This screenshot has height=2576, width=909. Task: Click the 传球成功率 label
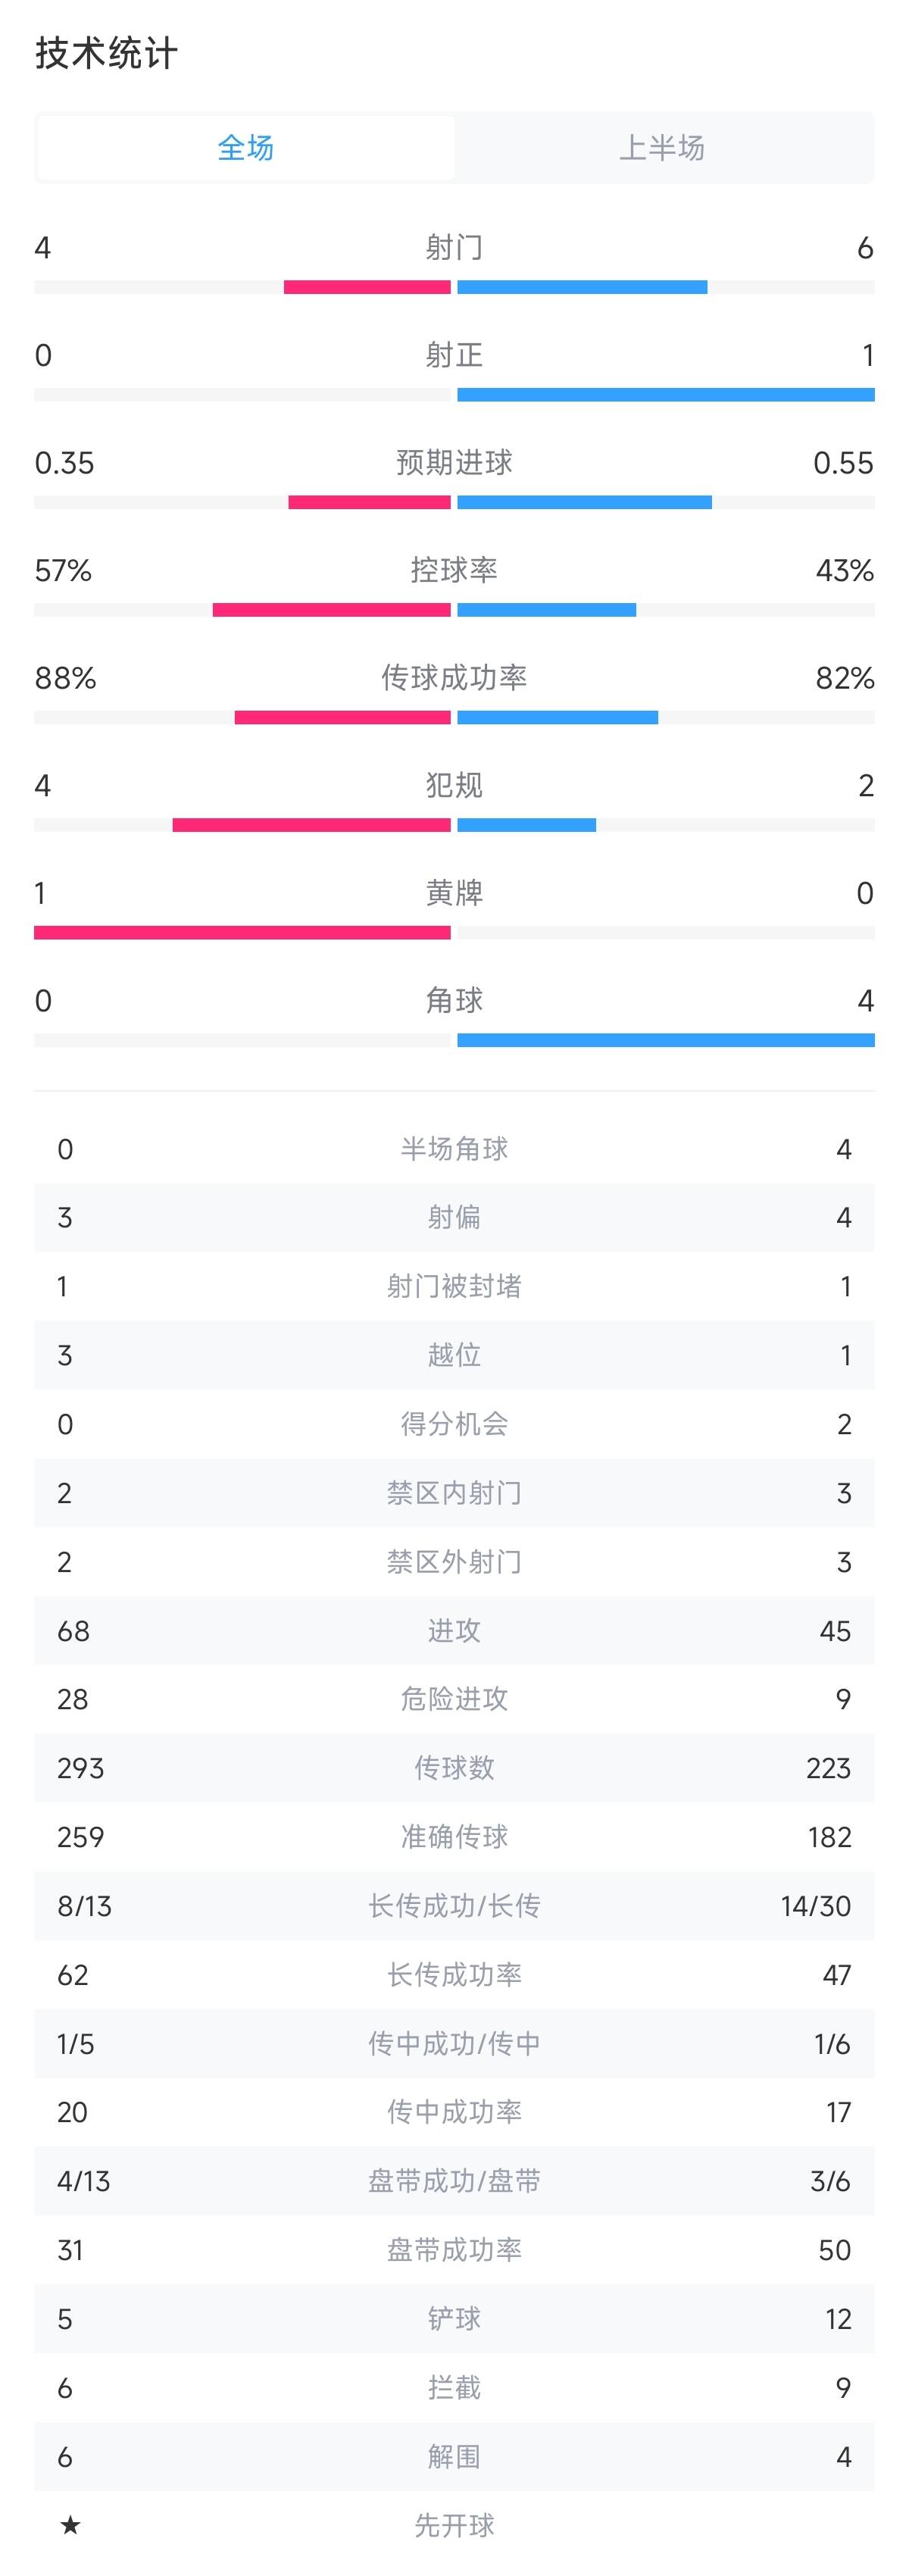pos(454,678)
